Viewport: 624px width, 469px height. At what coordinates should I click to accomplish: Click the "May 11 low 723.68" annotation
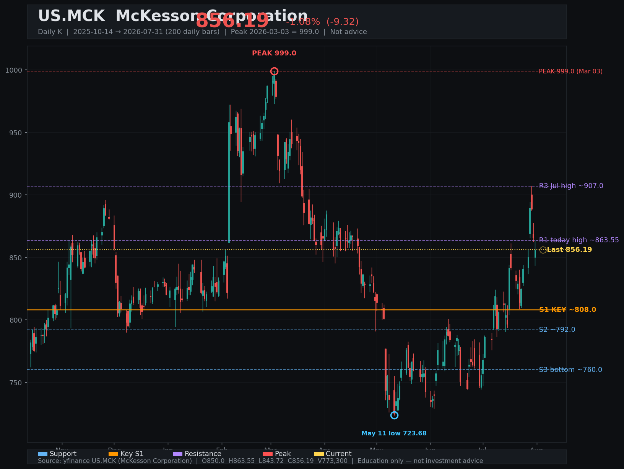click(394, 433)
